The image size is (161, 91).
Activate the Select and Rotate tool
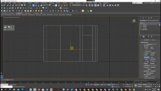click(x=36, y=5)
